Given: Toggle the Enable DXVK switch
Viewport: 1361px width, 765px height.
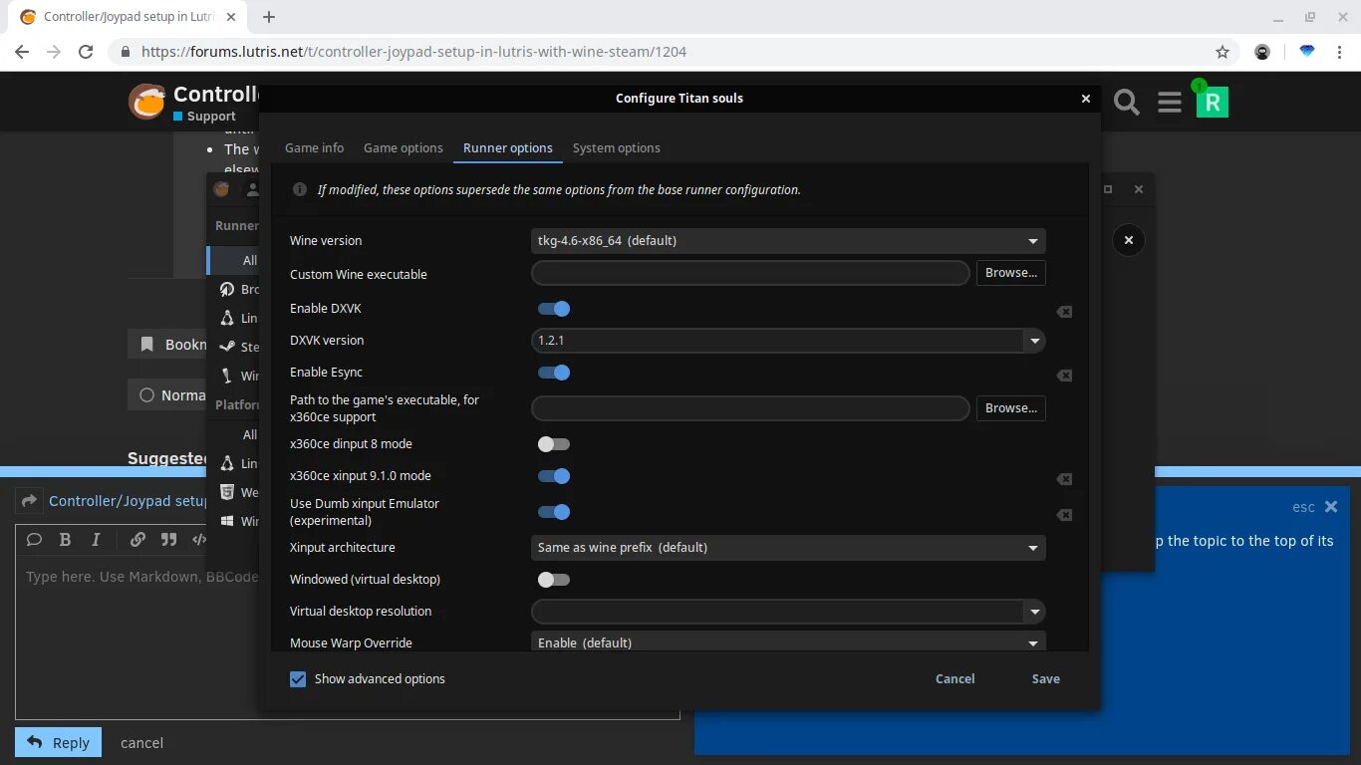Looking at the screenshot, I should tap(554, 309).
